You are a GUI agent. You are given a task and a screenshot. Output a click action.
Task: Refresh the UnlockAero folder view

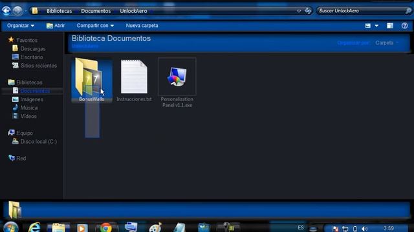308,11
